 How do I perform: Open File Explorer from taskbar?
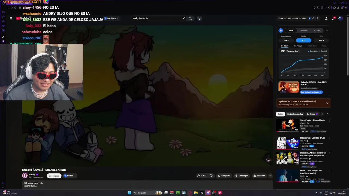196,193
